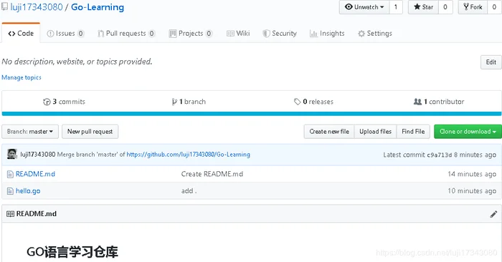Click Upload files button
Viewport: 502px width, 262px height.
(375, 132)
